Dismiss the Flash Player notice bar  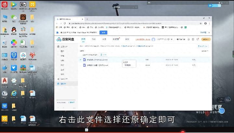point(209,33)
